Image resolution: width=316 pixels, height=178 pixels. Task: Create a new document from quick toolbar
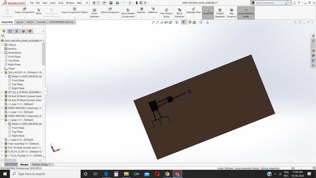98,3
